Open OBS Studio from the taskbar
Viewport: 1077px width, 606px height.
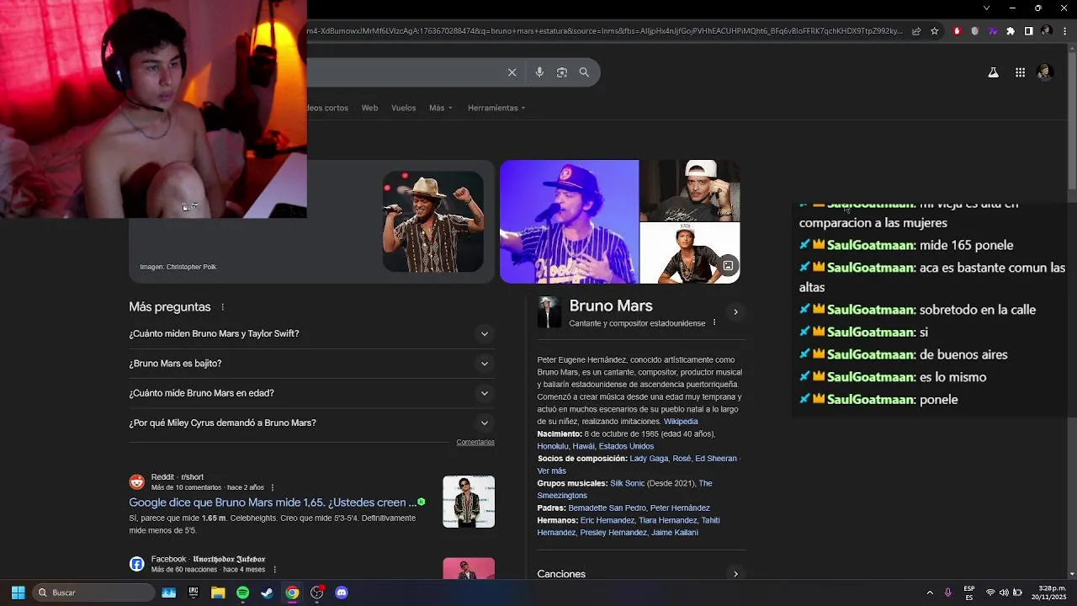(316, 593)
